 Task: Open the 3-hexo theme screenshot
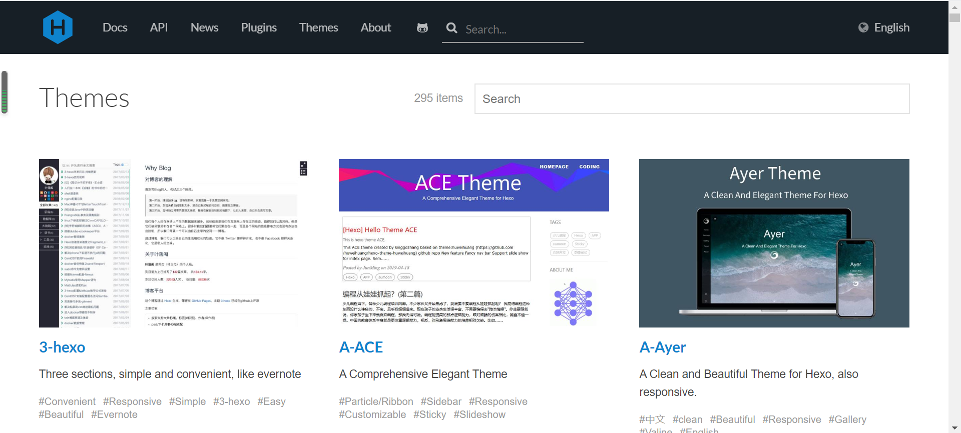(174, 243)
